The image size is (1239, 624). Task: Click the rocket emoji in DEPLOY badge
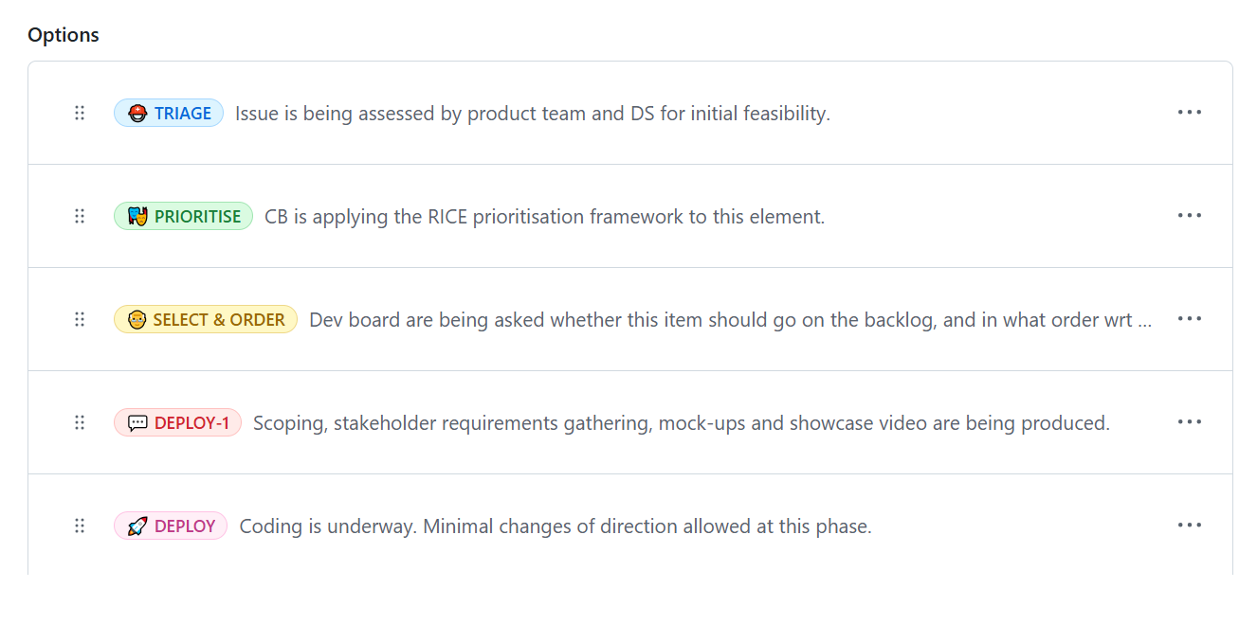(x=137, y=526)
